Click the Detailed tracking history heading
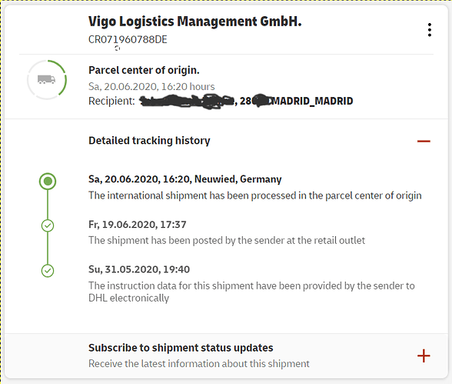 click(x=149, y=141)
